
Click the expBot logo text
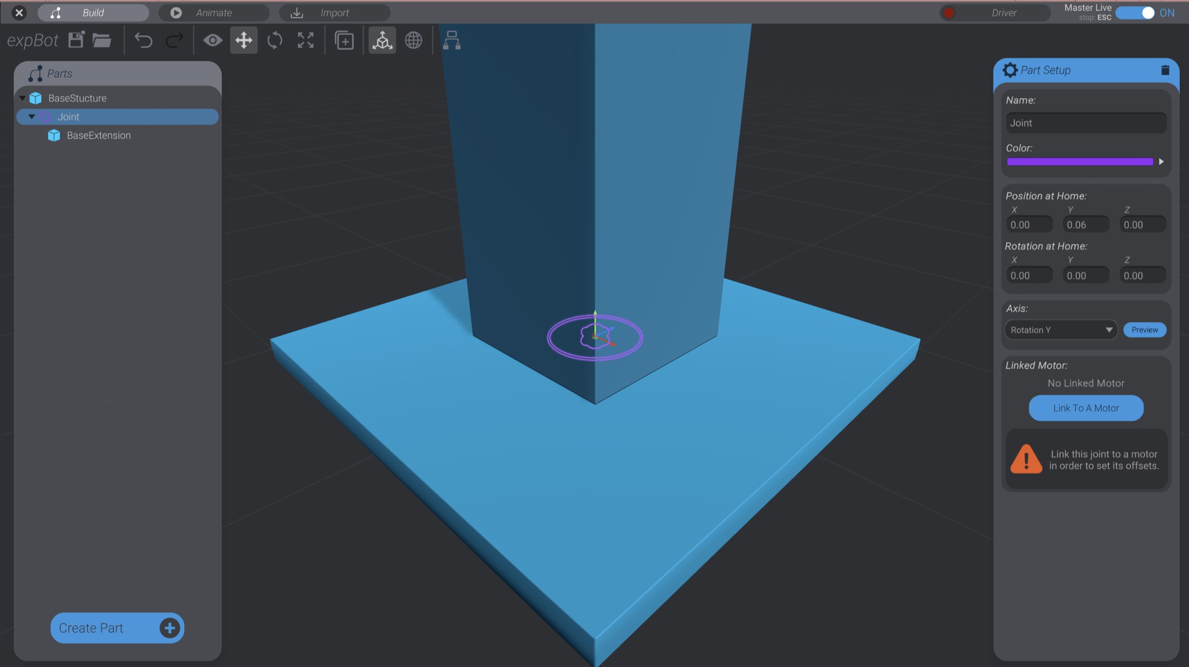[x=33, y=41]
